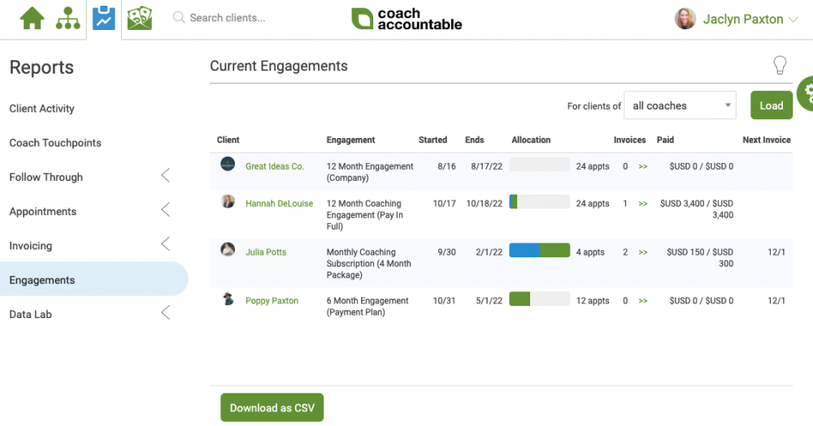
Task: Click Monthly Coaching Subscription engagement text
Action: [368, 264]
